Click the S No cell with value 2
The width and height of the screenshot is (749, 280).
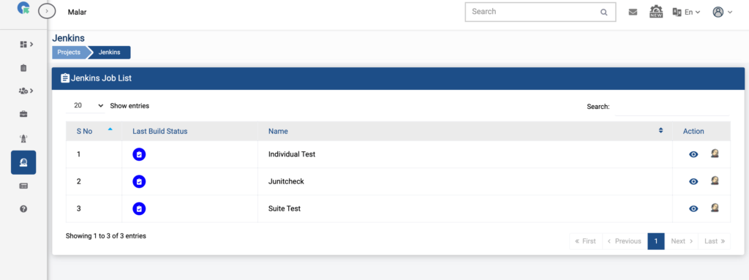(94, 181)
